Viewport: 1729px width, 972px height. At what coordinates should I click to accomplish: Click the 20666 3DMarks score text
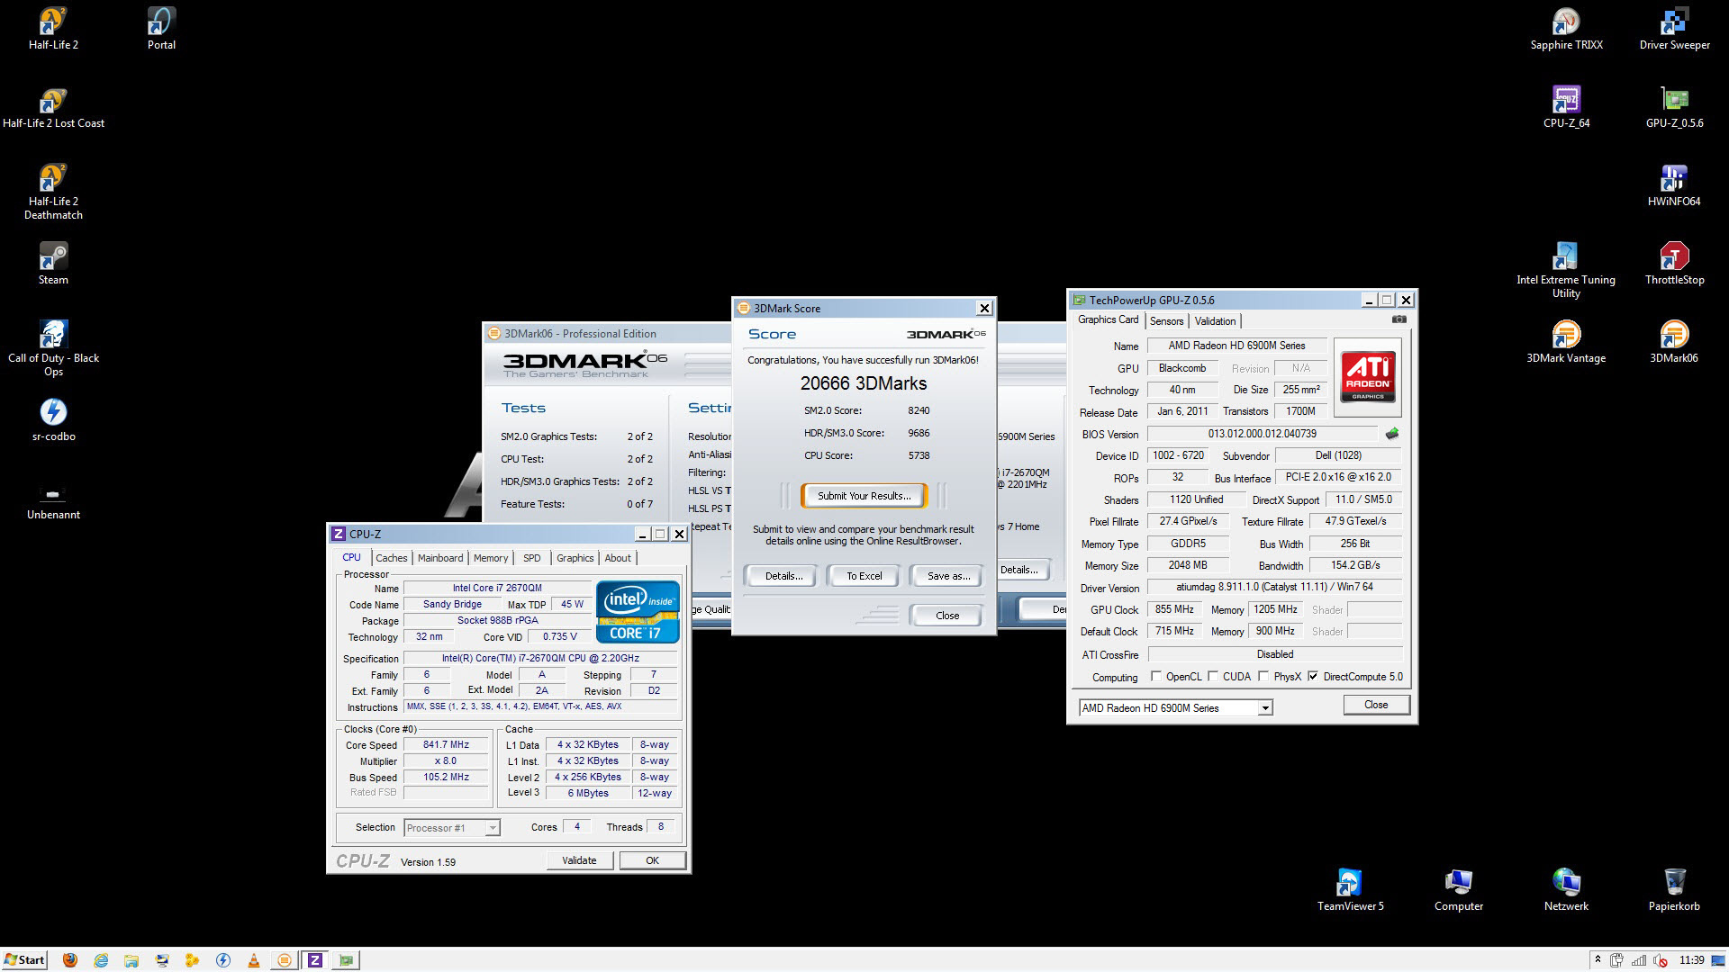[x=864, y=383]
